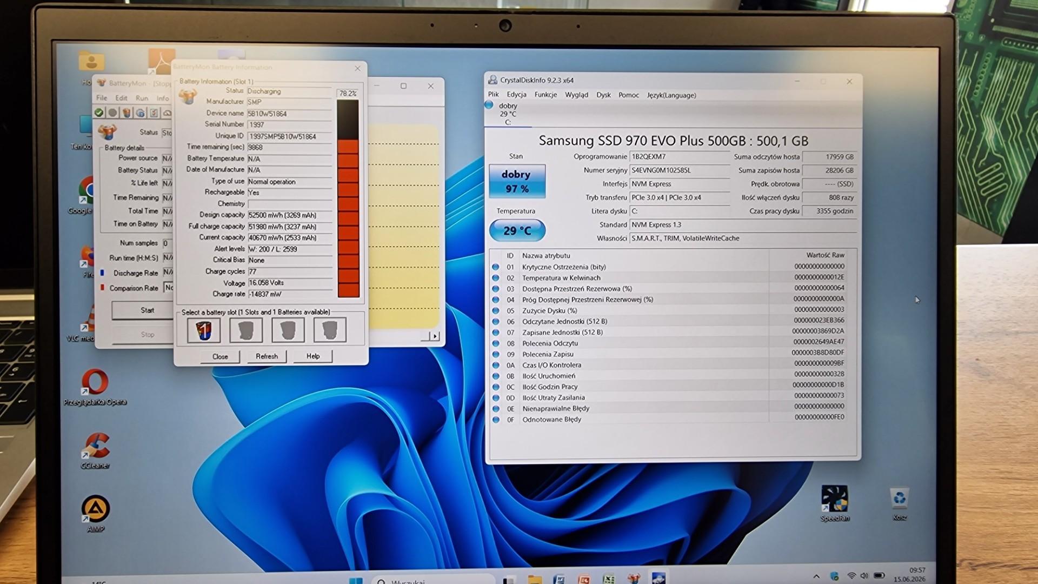The width and height of the screenshot is (1038, 584).
Task: Open PowerPoint from the taskbar
Action: click(584, 580)
